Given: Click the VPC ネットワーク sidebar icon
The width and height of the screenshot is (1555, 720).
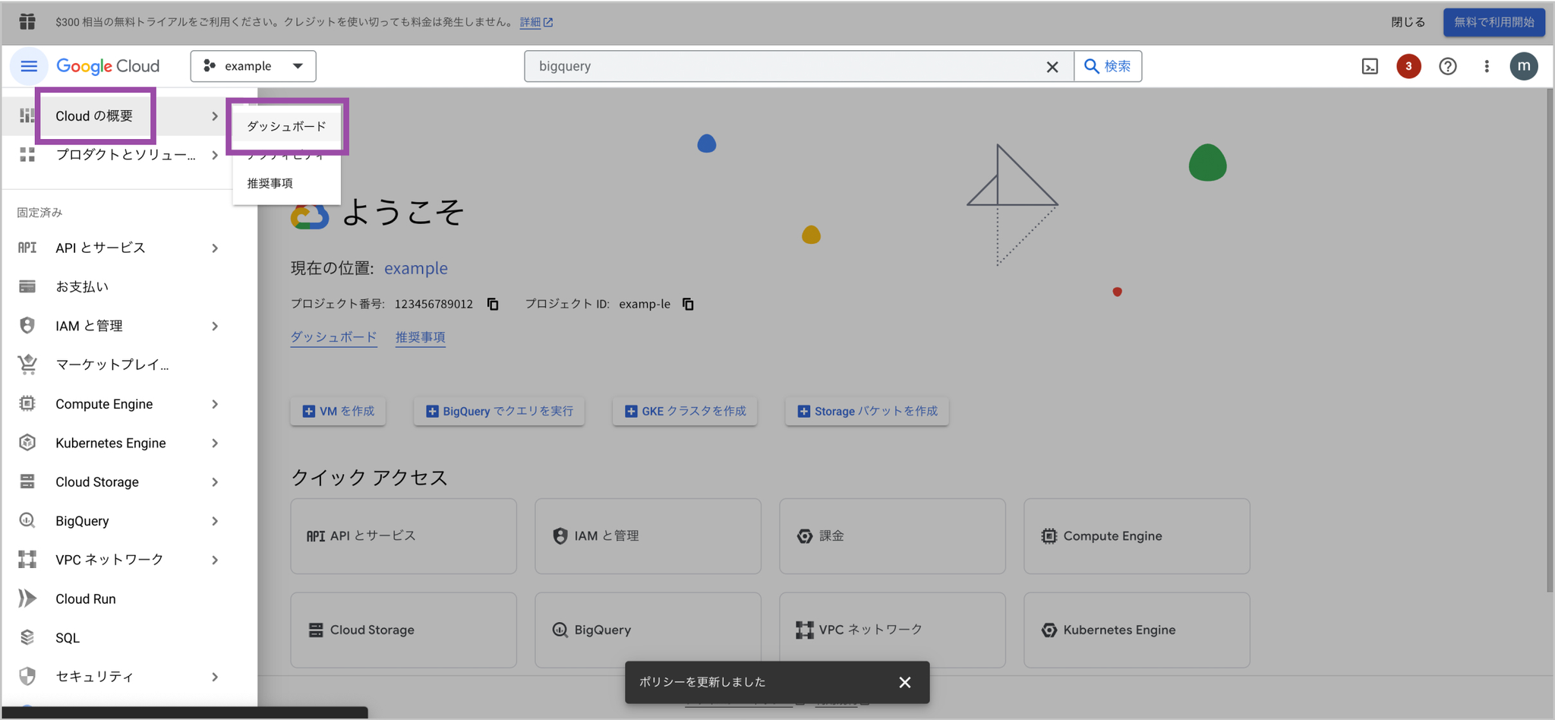Looking at the screenshot, I should tap(27, 560).
